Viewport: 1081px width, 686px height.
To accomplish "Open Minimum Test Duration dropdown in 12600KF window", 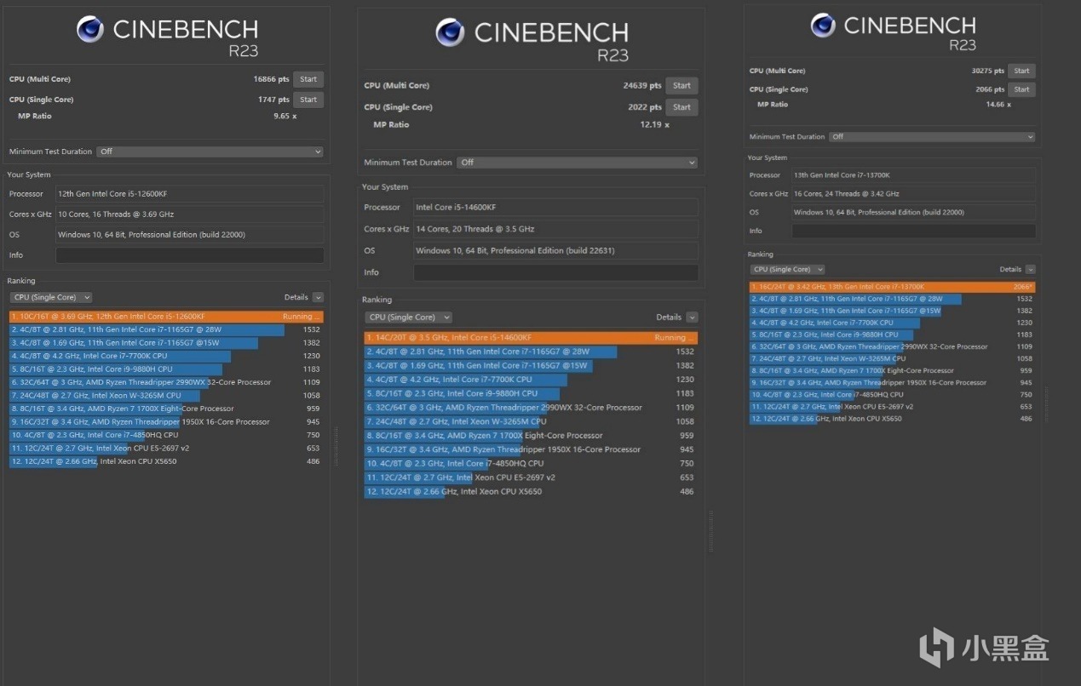I will [210, 151].
